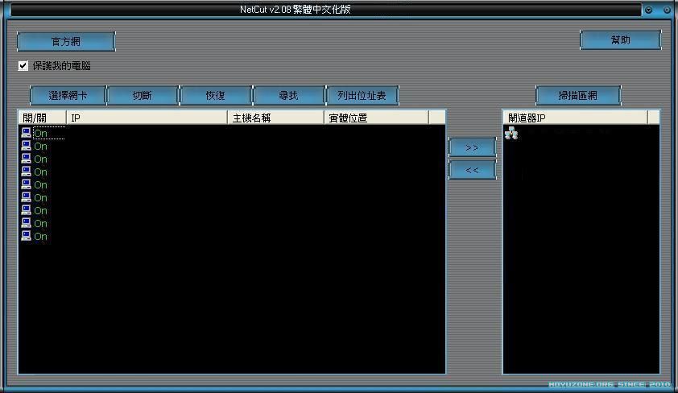This screenshot has width=678, height=393.
Task: Select third computer icon in host list
Action: click(27, 159)
